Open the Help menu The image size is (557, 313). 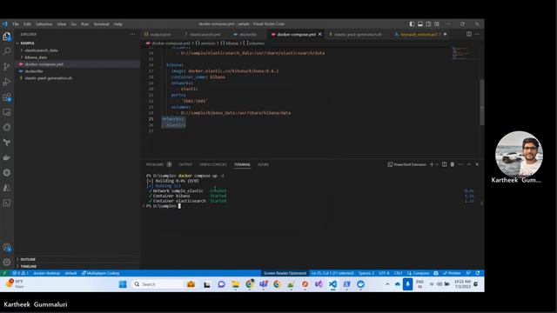[x=118, y=24]
